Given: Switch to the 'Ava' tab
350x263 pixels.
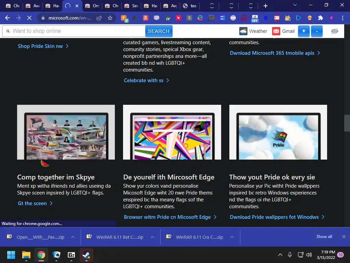Looking at the screenshot, I should 33,6.
